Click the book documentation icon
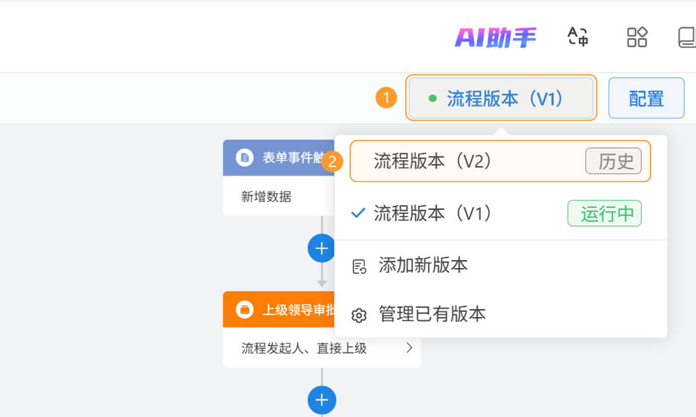696x417 pixels. (x=687, y=37)
